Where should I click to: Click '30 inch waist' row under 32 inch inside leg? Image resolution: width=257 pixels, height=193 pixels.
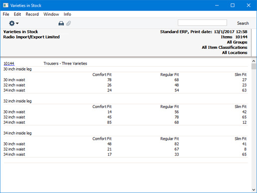[x=14, y=112]
